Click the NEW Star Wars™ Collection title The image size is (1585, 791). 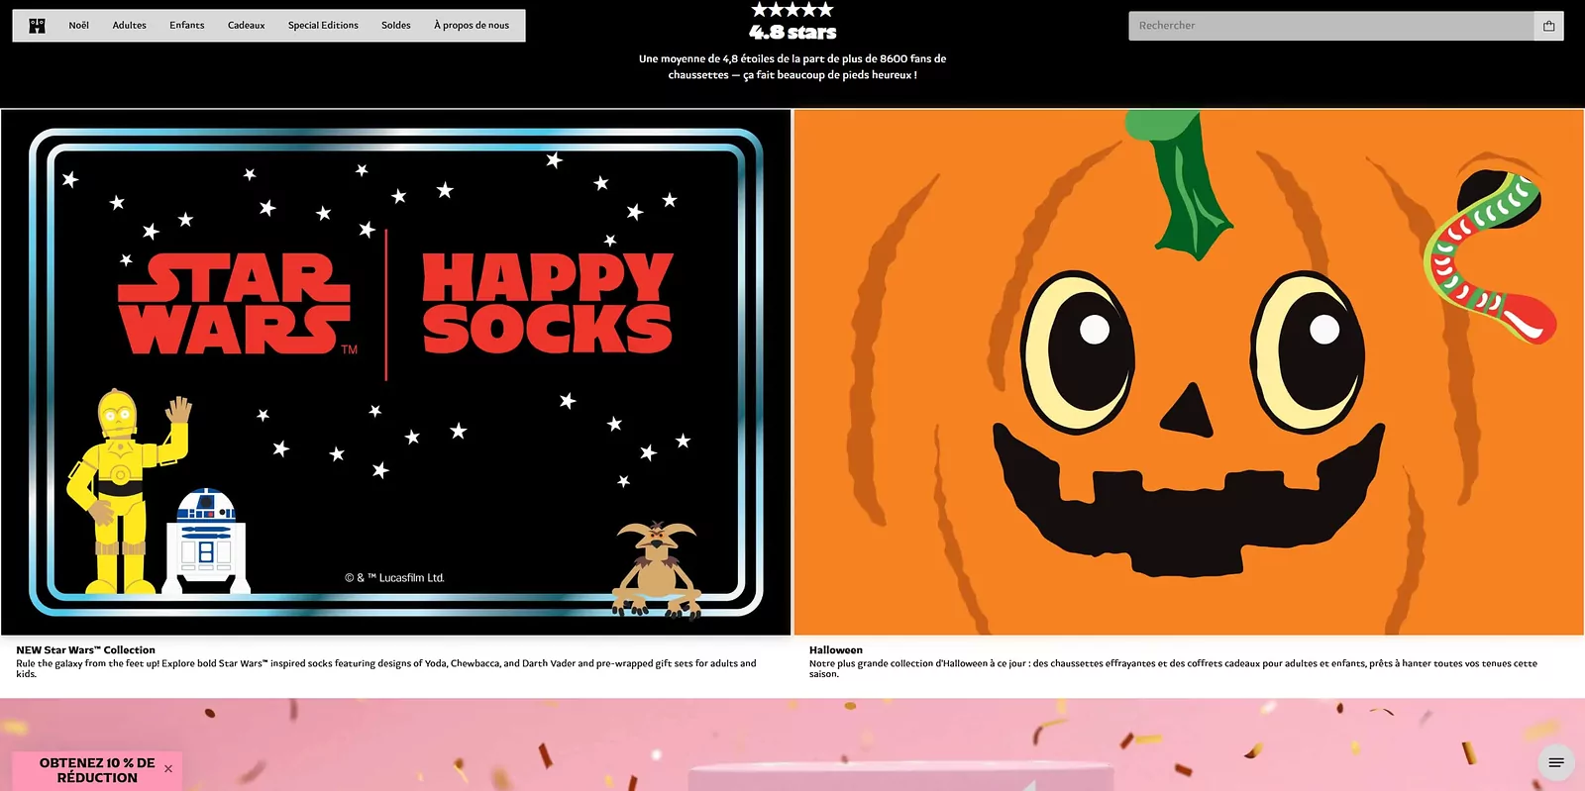85,650
